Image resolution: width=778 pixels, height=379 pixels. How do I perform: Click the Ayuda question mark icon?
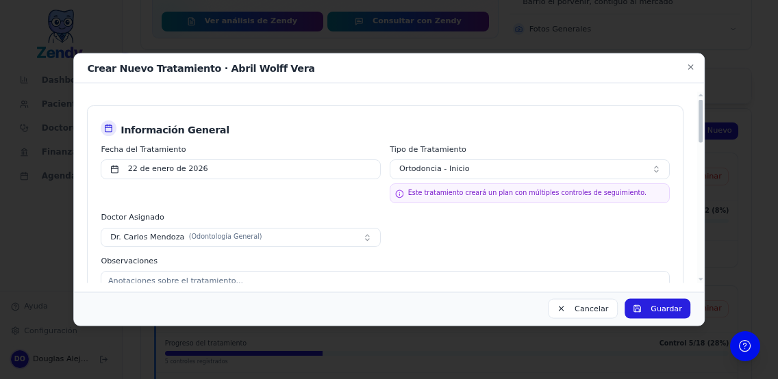click(15, 306)
